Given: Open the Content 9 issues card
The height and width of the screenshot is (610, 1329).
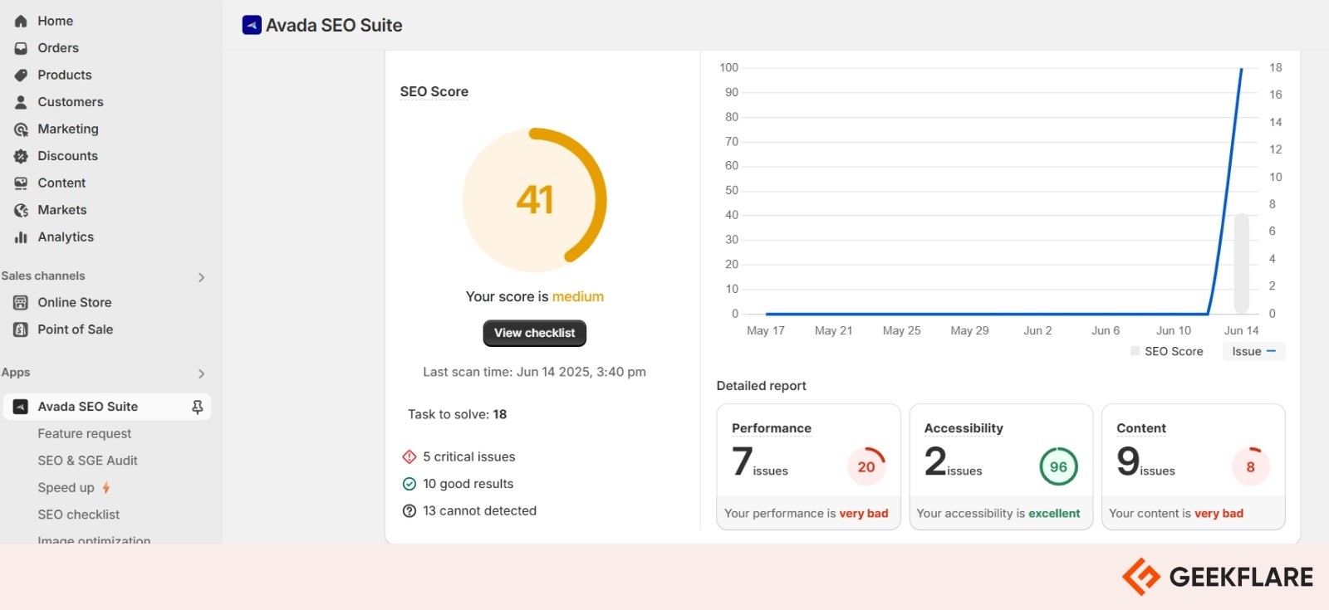Looking at the screenshot, I should [1194, 466].
